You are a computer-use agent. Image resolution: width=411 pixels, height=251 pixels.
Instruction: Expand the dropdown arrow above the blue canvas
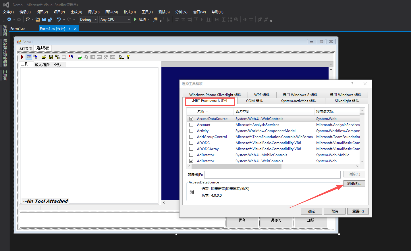coord(331,64)
